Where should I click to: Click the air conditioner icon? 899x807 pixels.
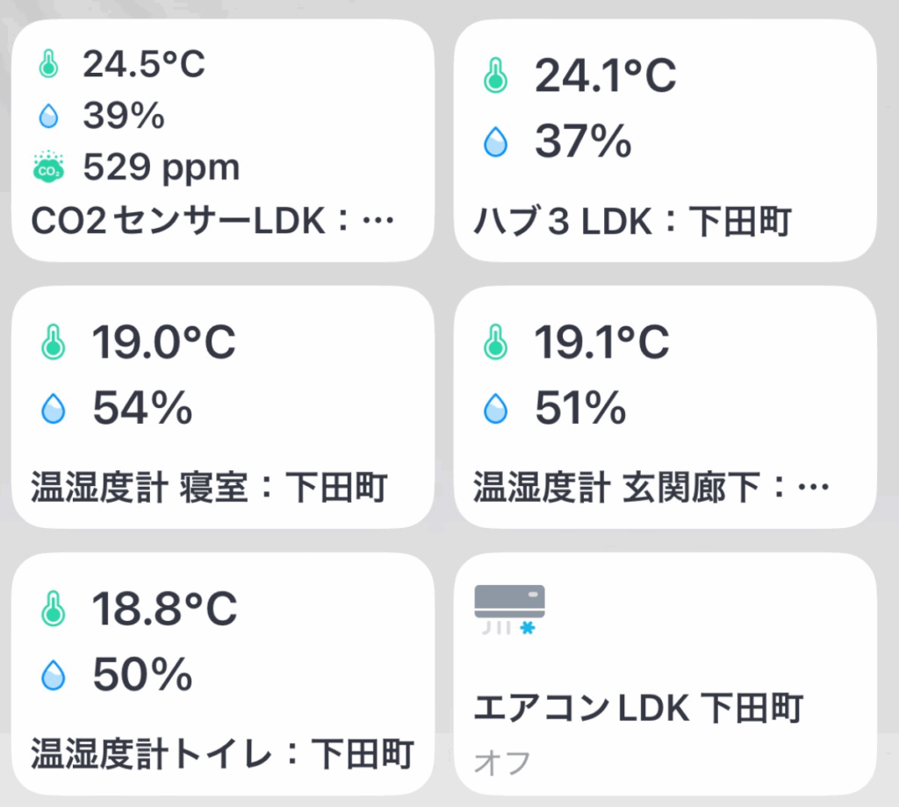pos(509,609)
